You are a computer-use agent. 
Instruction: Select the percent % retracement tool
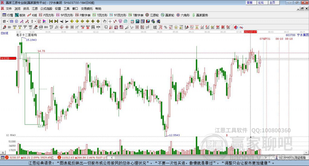(x=166, y=27)
